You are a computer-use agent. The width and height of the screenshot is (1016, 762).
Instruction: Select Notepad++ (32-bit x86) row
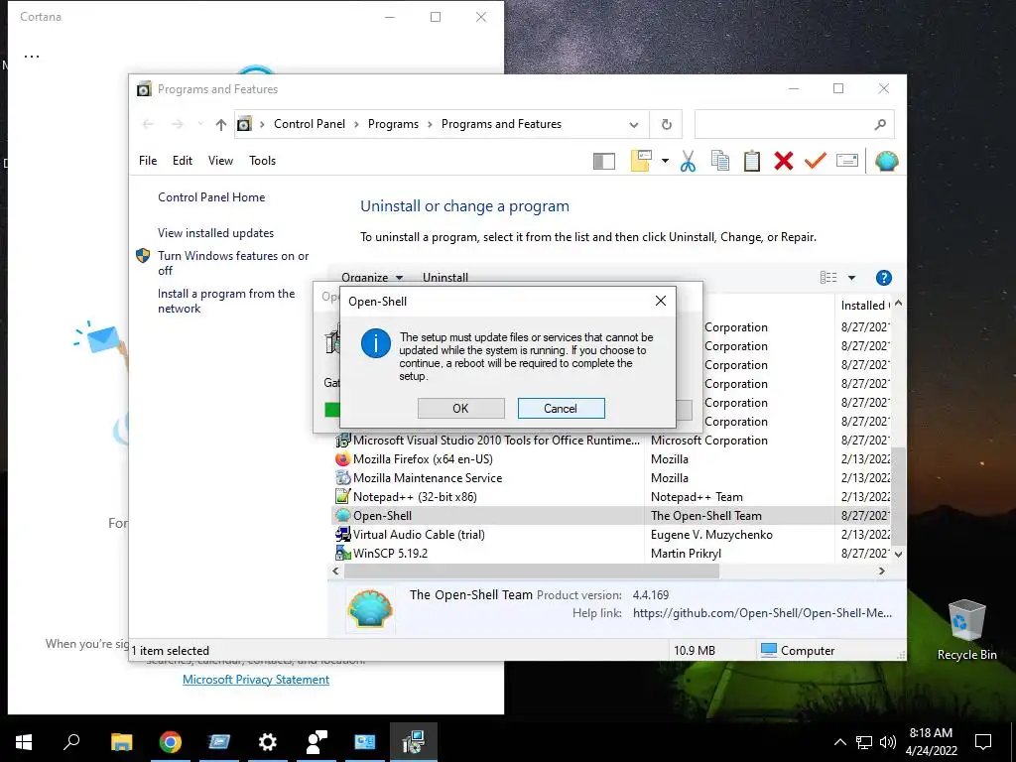click(612, 496)
